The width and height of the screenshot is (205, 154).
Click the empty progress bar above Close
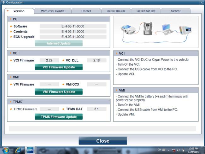pyautogui.click(x=102, y=129)
